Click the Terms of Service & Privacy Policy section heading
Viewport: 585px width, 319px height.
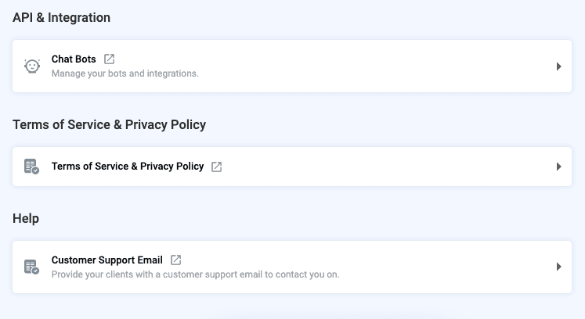(109, 124)
